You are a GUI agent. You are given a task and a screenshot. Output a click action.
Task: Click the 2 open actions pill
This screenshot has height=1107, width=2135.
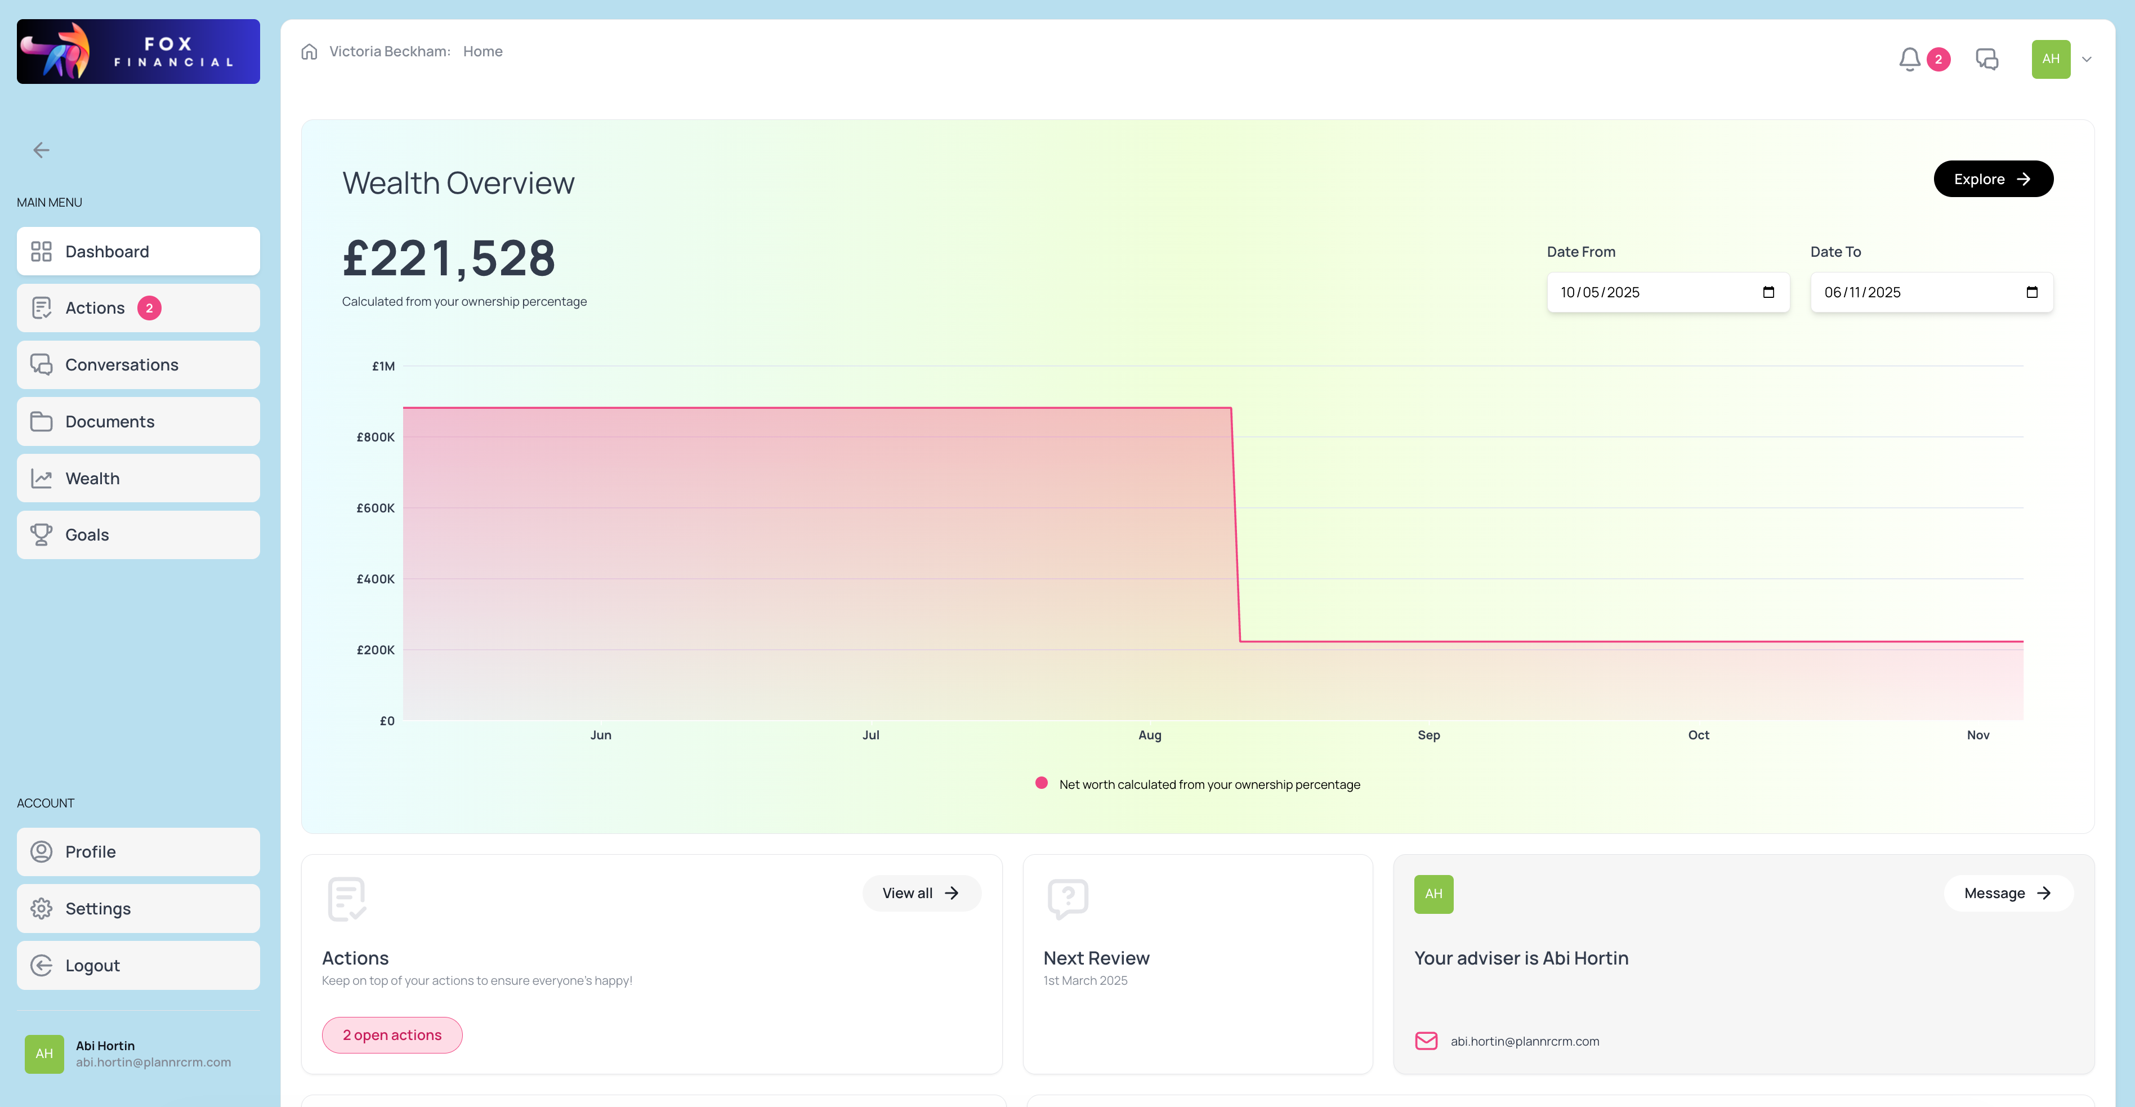click(x=392, y=1035)
